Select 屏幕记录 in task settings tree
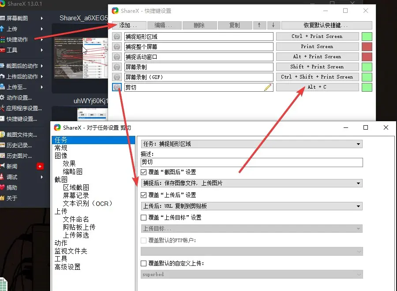 pos(76,196)
